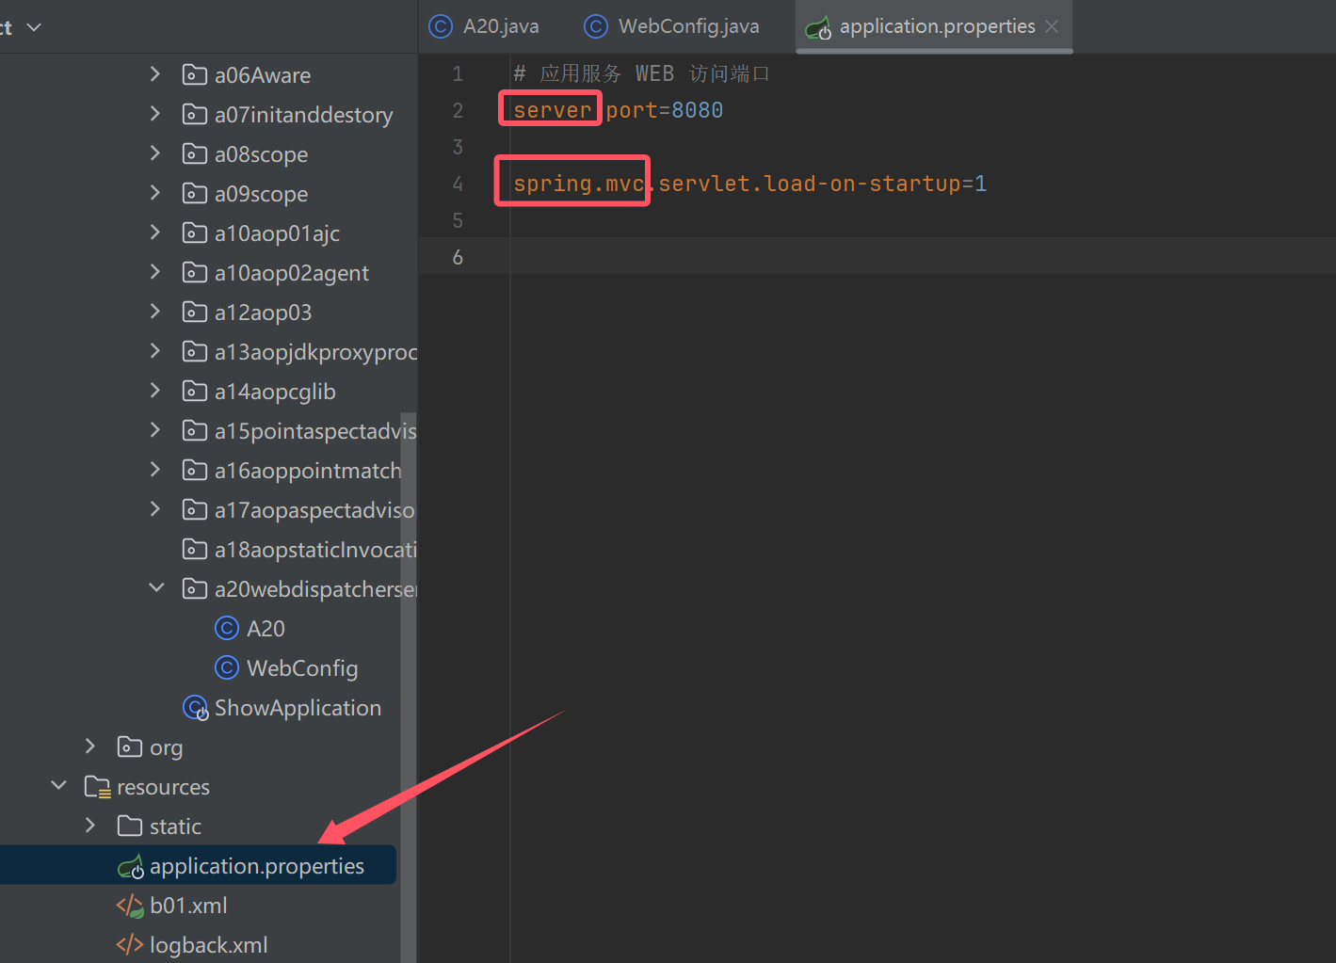The image size is (1336, 963).
Task: Expand the a09scope package chevron
Action: pos(155,193)
